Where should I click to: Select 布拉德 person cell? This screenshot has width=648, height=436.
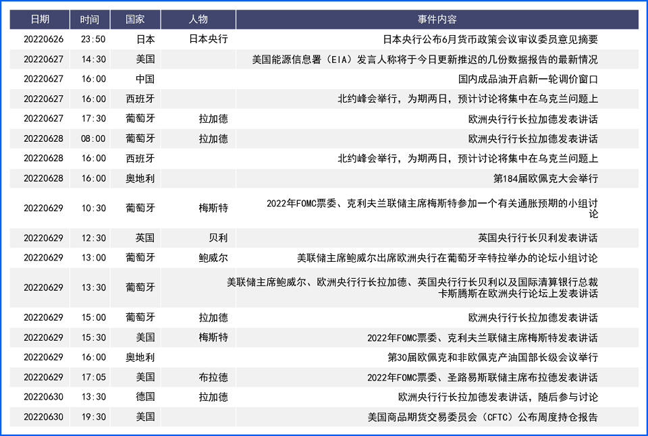(x=213, y=377)
